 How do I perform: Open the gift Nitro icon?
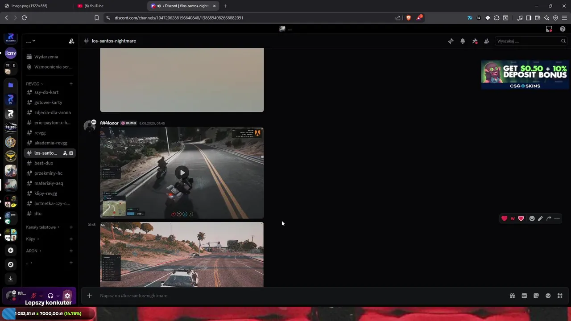click(512, 296)
